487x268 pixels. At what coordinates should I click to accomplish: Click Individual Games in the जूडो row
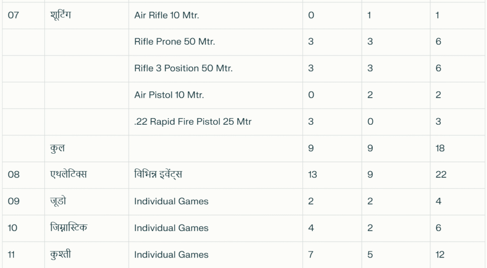pos(171,202)
